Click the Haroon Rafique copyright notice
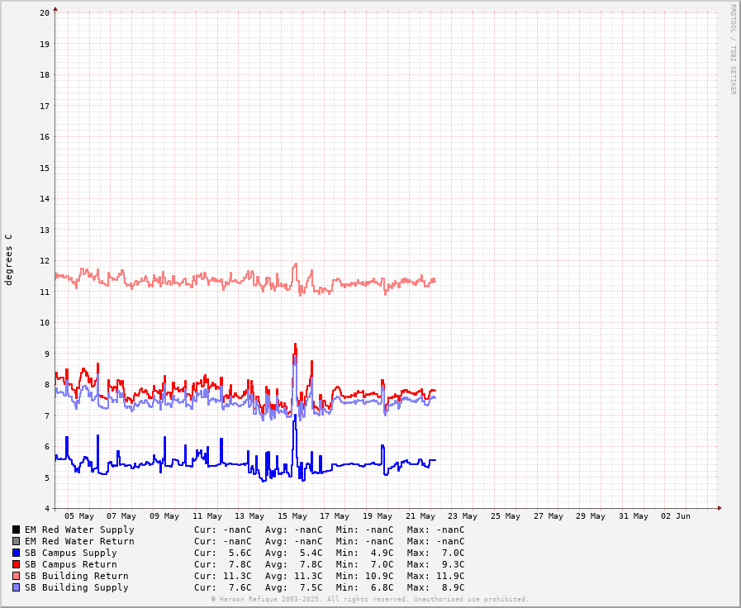Viewport: 741px width, 608px height. pyautogui.click(x=369, y=599)
